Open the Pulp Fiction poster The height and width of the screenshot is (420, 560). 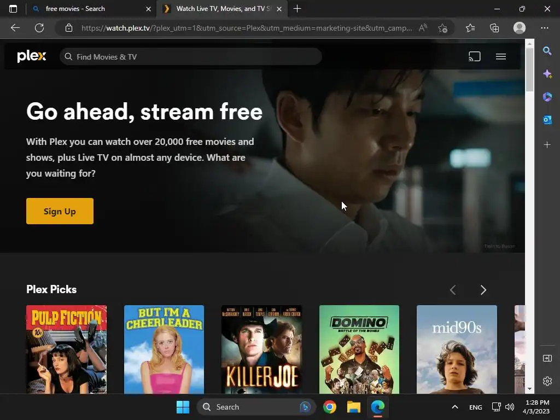[66, 349]
